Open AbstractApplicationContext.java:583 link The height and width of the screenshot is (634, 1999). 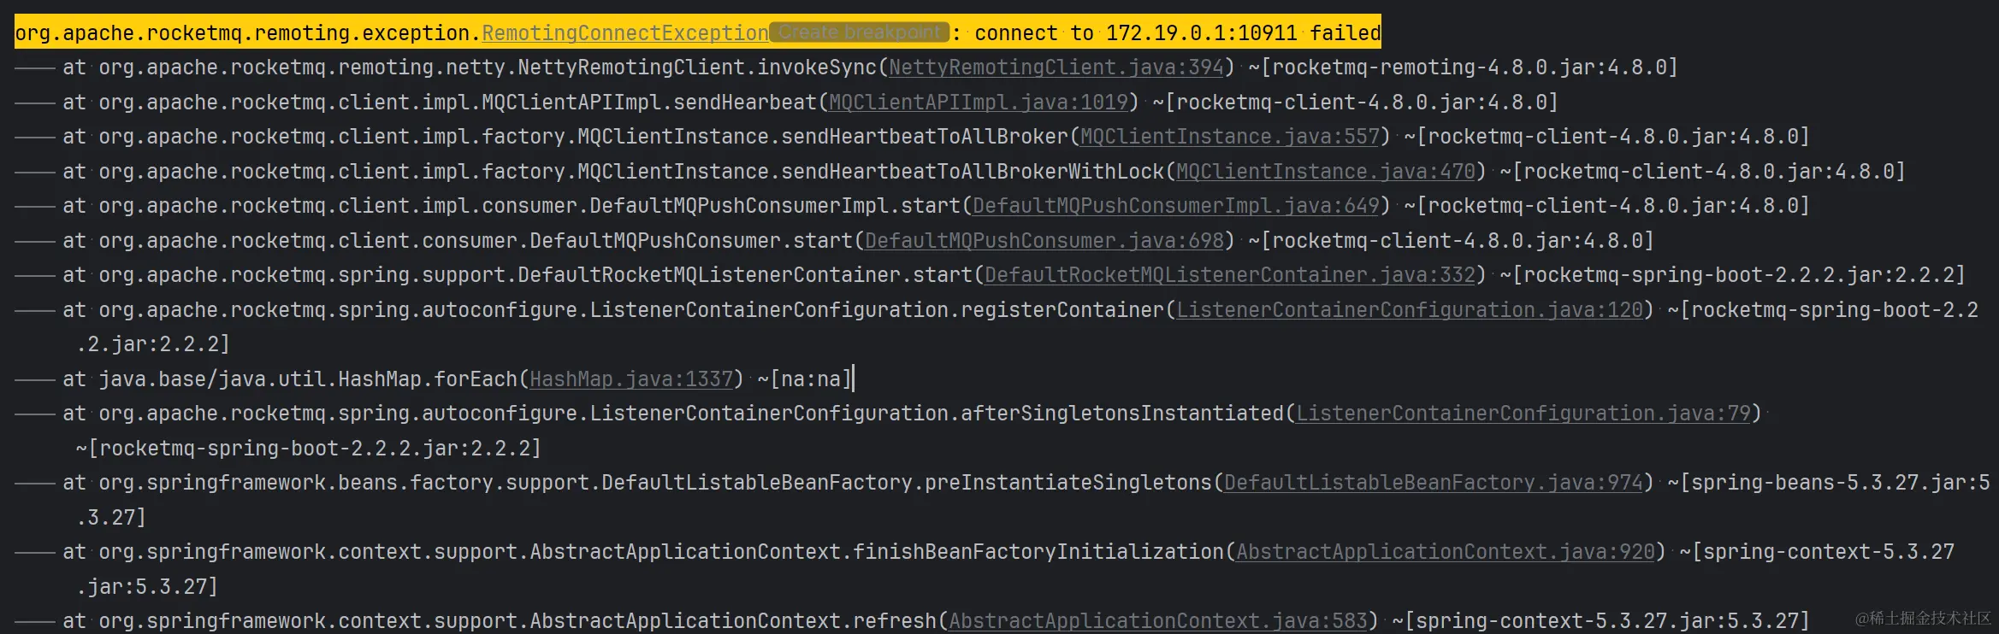pyautogui.click(x=1158, y=620)
